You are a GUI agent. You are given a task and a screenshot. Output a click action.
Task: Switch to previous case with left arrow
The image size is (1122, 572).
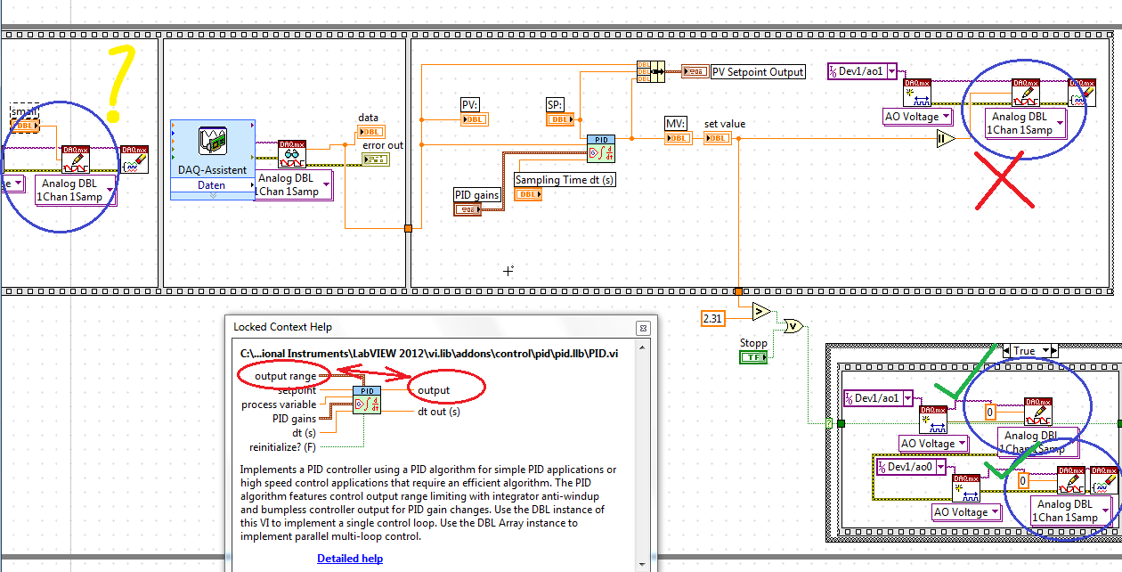pyautogui.click(x=1005, y=351)
